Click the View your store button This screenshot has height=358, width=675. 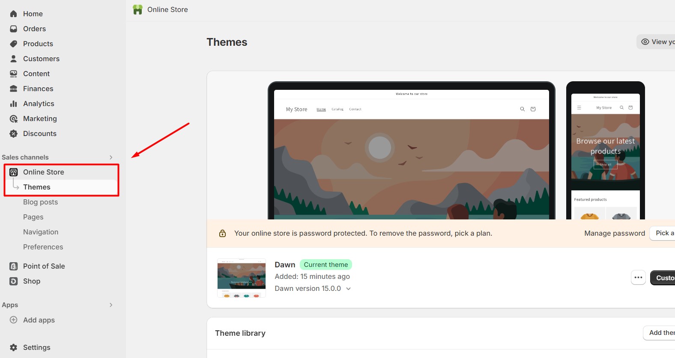(x=656, y=41)
